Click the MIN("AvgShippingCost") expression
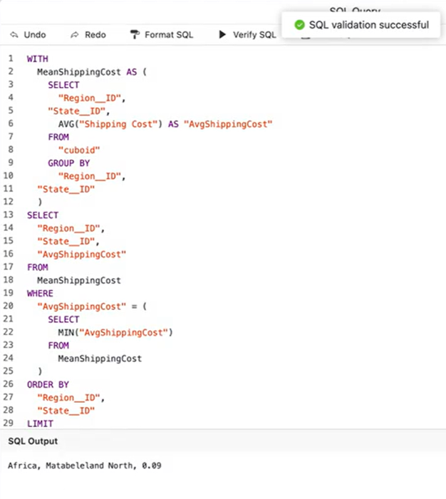 pyautogui.click(x=115, y=332)
